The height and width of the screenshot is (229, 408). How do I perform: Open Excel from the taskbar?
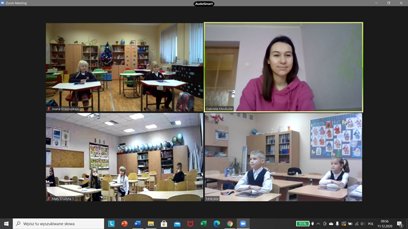click(203, 223)
